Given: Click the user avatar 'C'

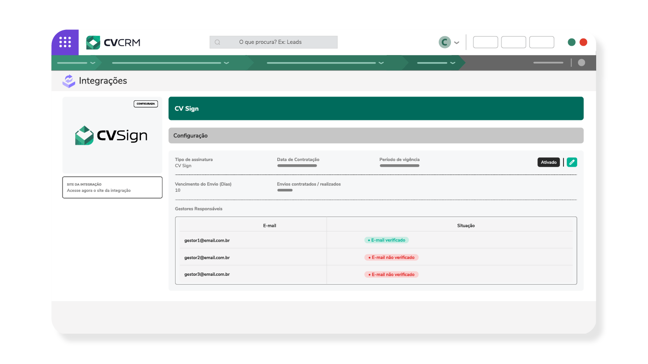Looking at the screenshot, I should pyautogui.click(x=444, y=42).
